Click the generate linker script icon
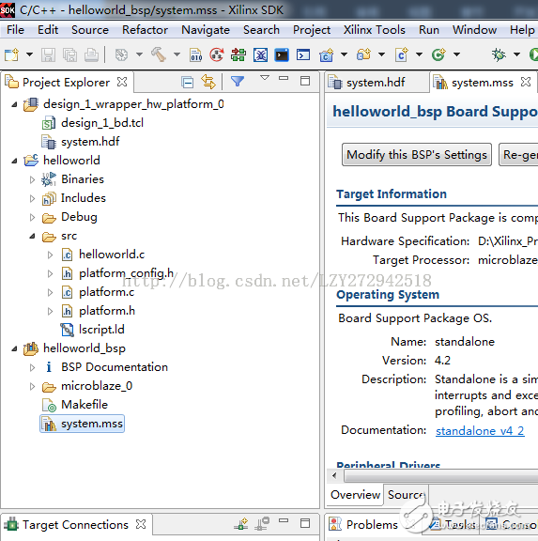The width and height of the screenshot is (538, 541). click(x=196, y=54)
